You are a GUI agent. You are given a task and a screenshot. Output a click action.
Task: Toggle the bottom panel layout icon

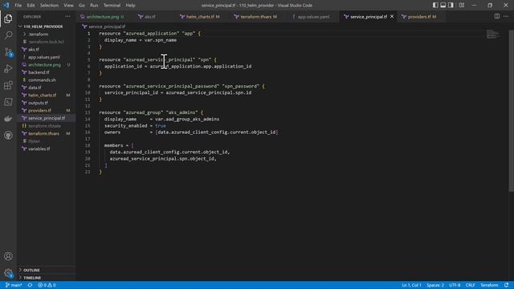tap(443, 6)
